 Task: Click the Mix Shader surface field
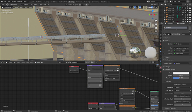point(181,44)
